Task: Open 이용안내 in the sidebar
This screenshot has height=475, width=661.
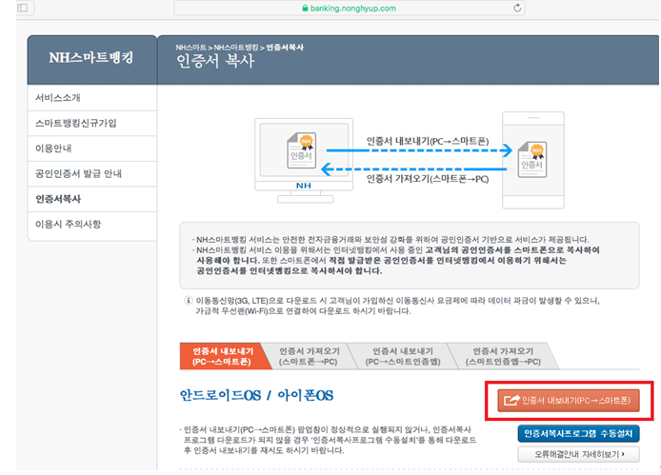Action: [92, 148]
